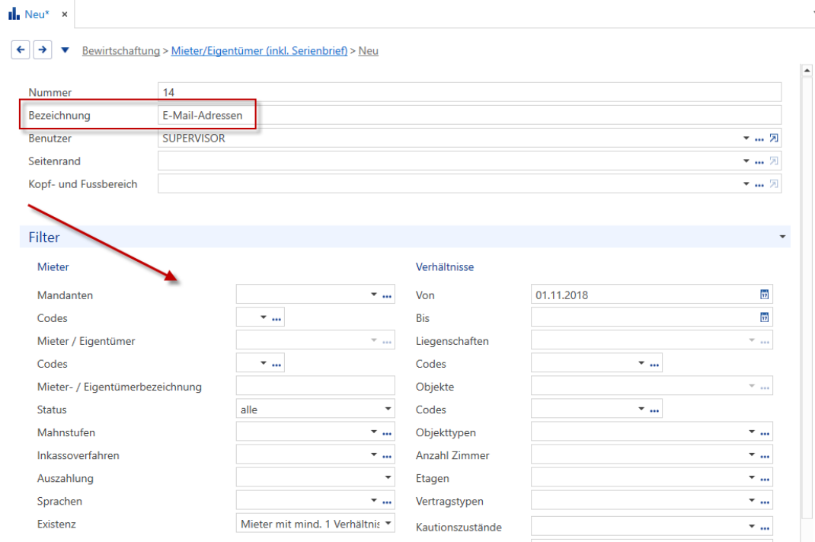Click the Bezeichnung input field
This screenshot has height=542, width=815.
point(469,115)
